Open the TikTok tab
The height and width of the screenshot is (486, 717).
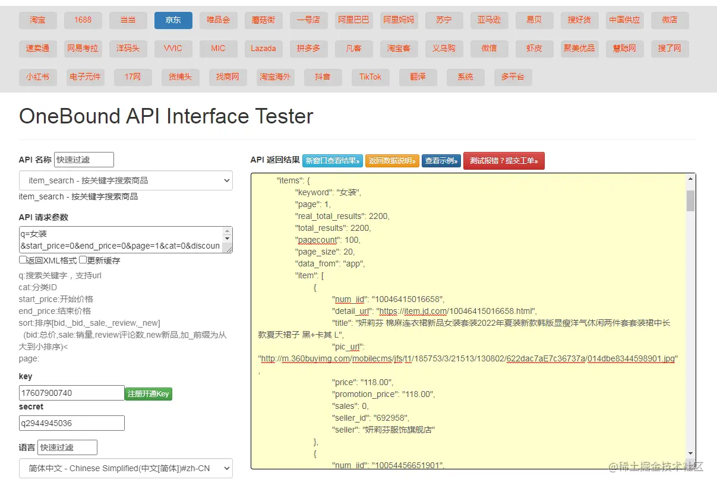click(371, 77)
